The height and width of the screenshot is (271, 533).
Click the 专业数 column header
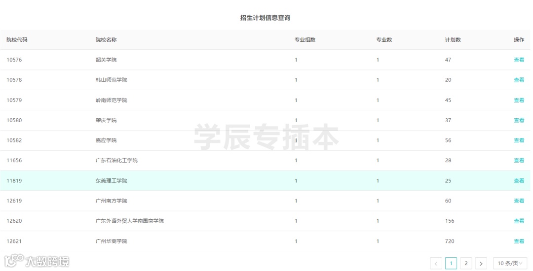pos(384,40)
